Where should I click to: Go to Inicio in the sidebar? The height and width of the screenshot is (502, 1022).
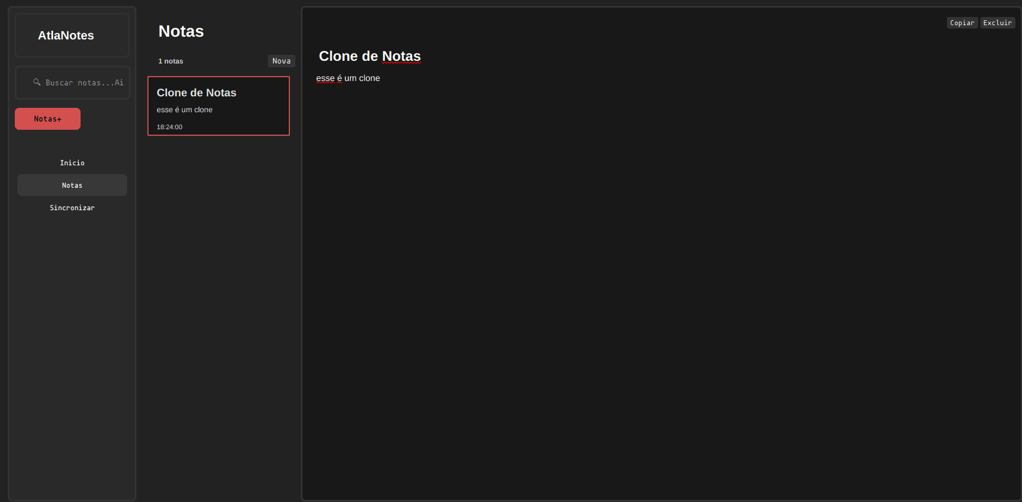(72, 163)
